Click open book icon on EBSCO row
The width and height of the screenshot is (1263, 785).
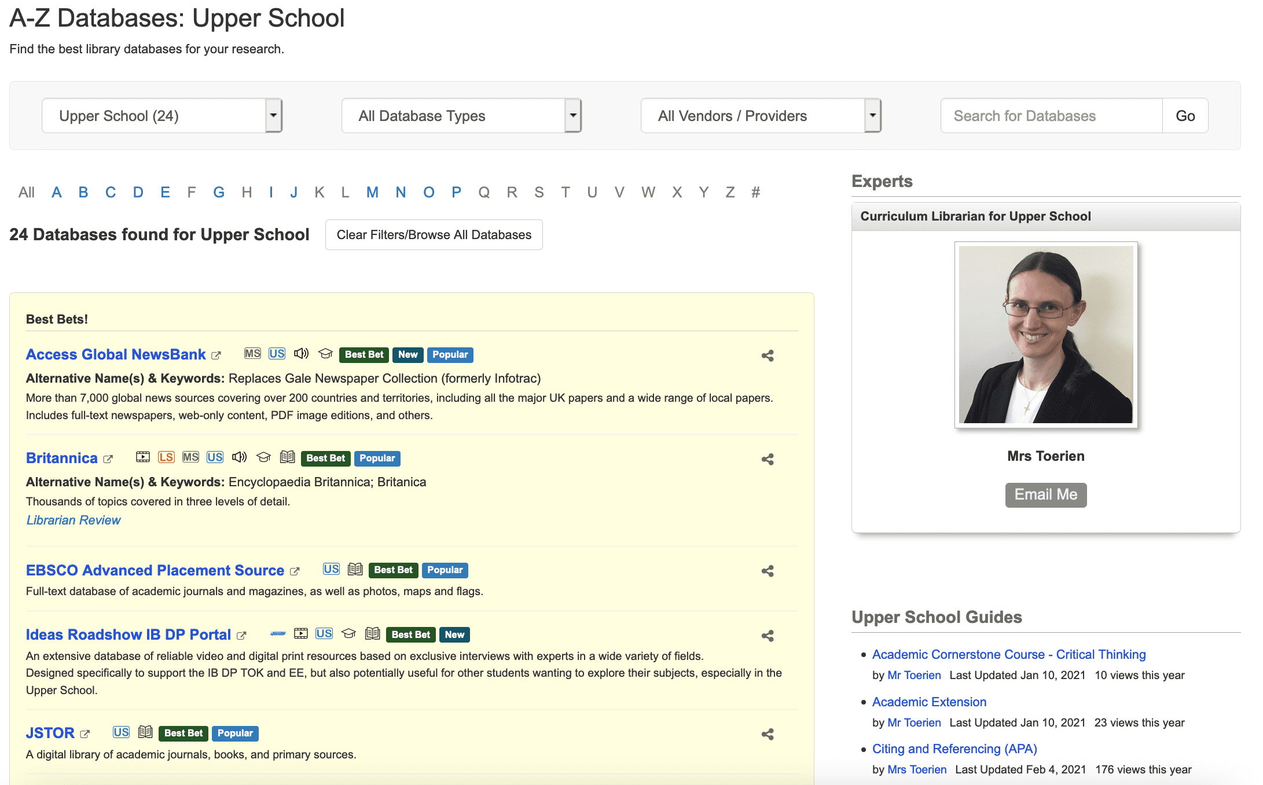355,568
